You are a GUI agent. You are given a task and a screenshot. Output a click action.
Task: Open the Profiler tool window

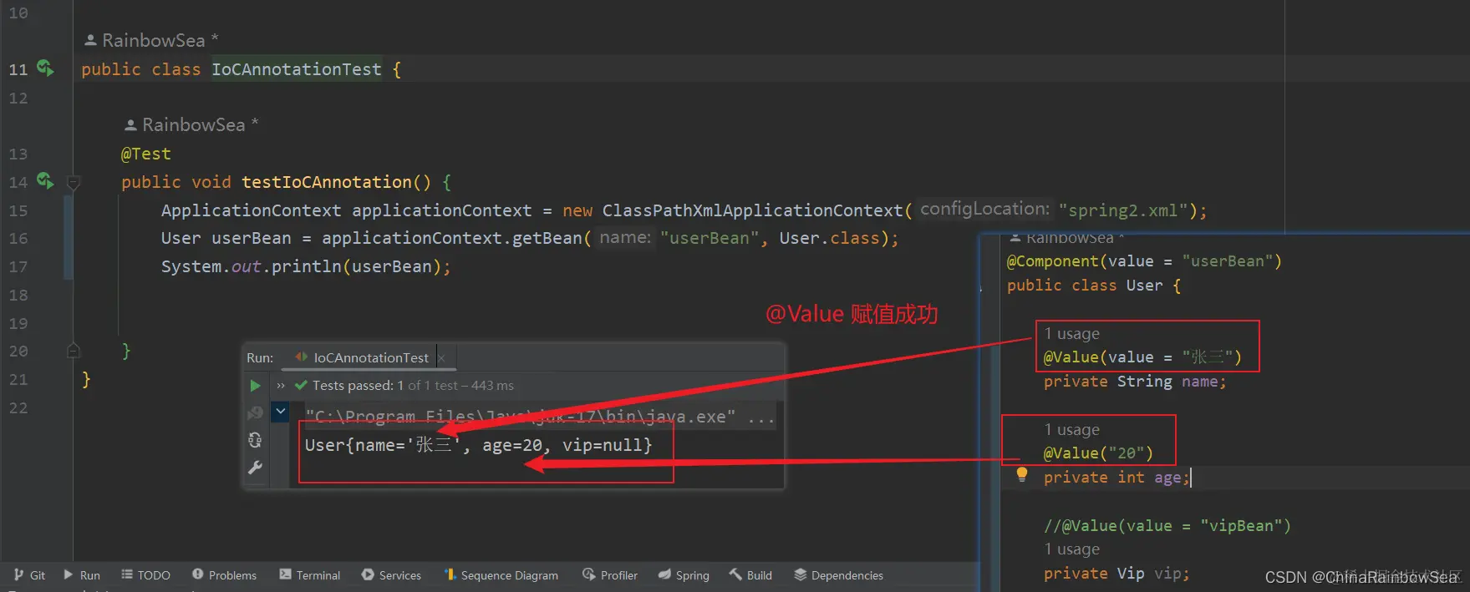(610, 575)
